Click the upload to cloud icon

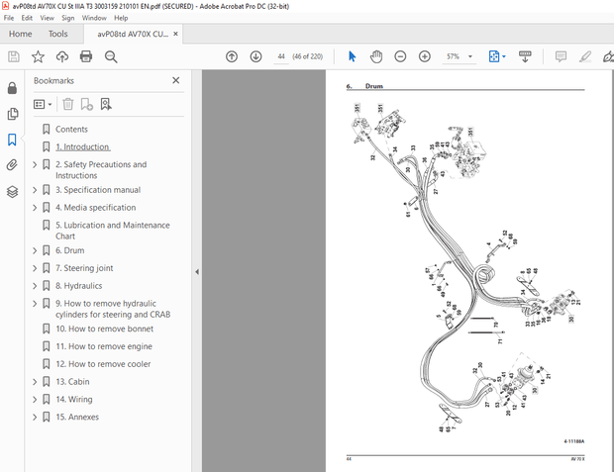point(62,56)
